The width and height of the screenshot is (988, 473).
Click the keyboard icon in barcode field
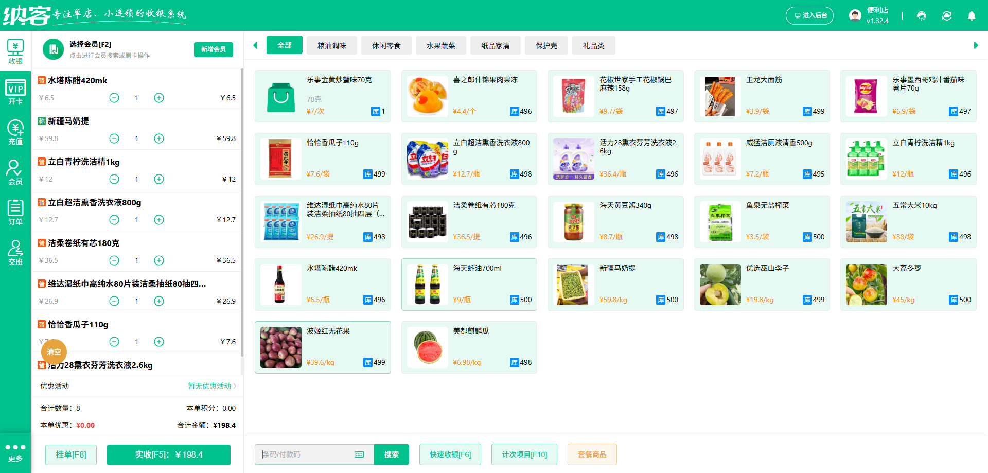[359, 454]
